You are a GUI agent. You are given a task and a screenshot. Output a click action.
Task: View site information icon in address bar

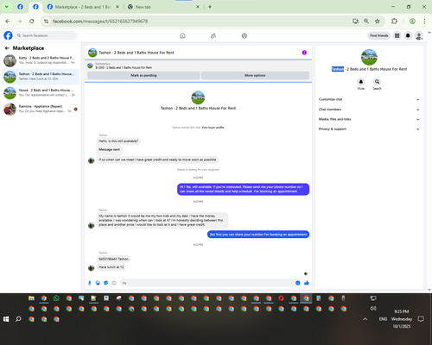click(x=46, y=21)
